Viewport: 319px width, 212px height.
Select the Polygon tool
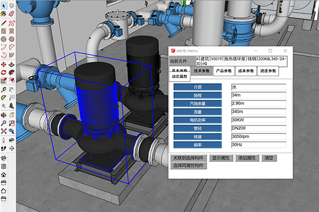tap(12, 39)
